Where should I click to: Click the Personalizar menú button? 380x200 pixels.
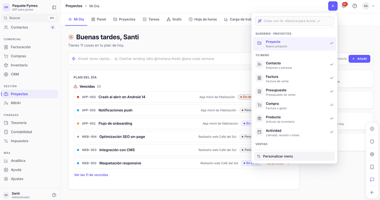[x=294, y=156]
